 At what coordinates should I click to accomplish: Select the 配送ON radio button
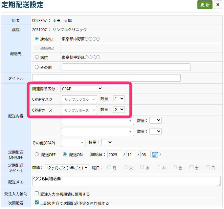tap(65, 154)
